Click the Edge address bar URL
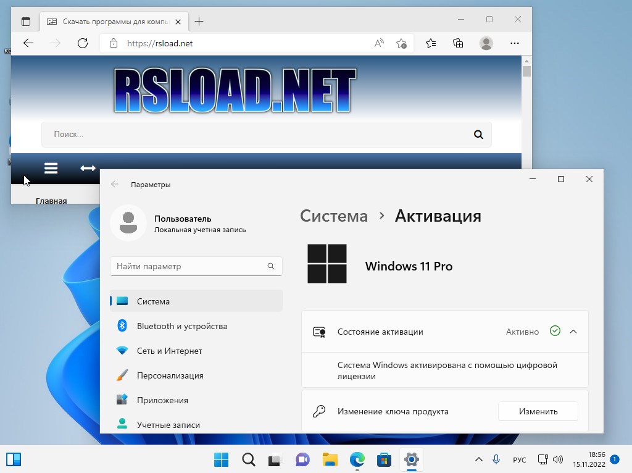Viewport: 632px width, 473px height. [x=160, y=44]
